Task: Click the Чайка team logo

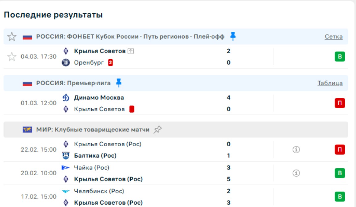Action: tap(66, 168)
